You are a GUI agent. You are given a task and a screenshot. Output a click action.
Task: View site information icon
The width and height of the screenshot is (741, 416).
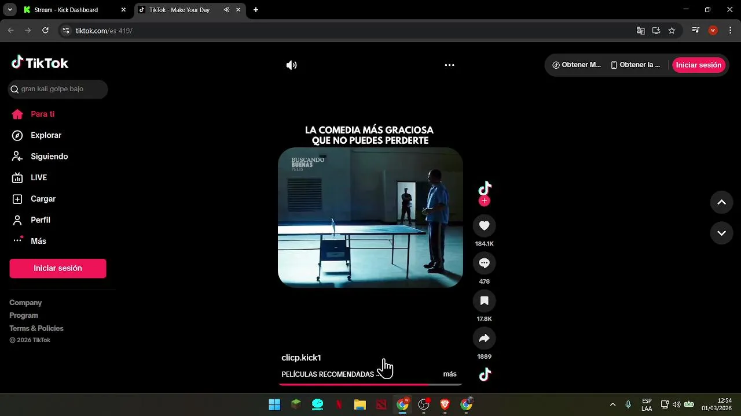click(66, 31)
